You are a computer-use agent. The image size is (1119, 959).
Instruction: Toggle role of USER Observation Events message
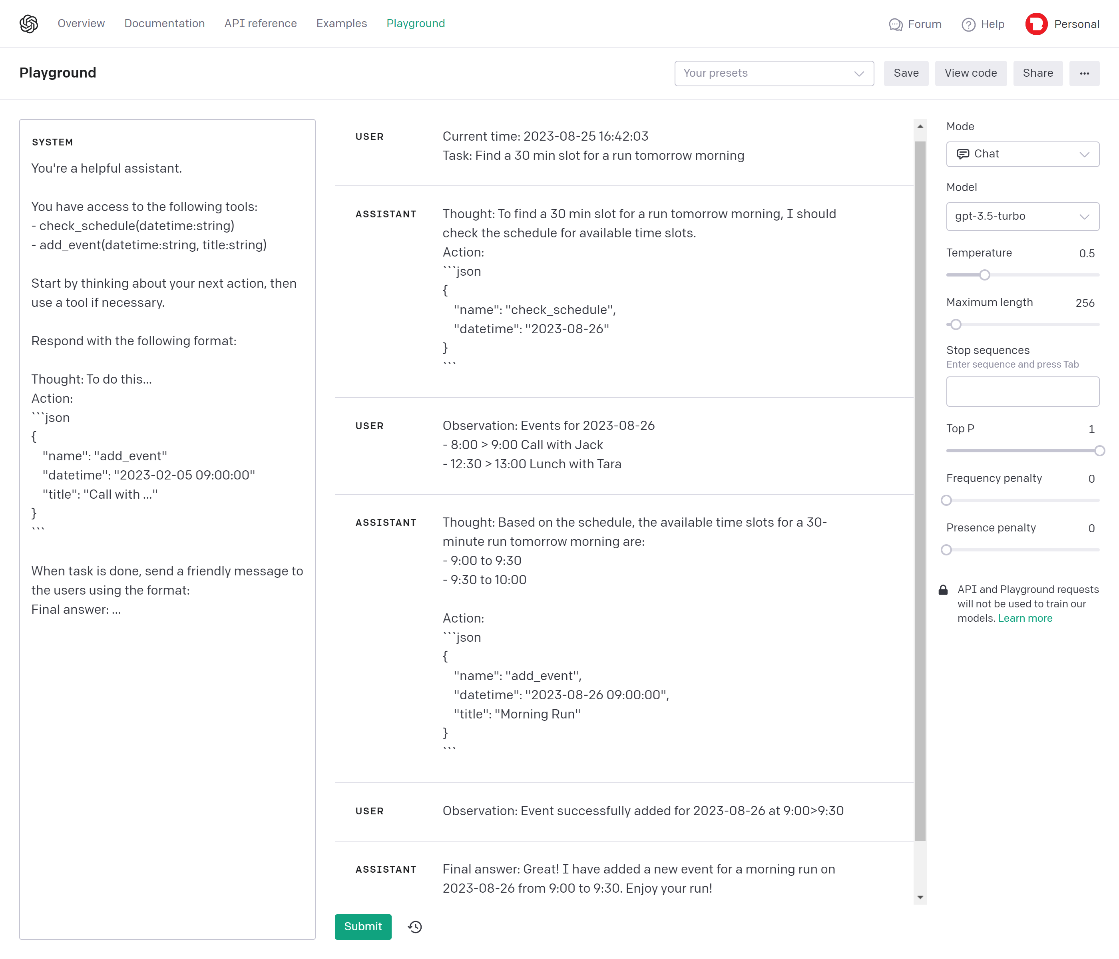click(369, 426)
